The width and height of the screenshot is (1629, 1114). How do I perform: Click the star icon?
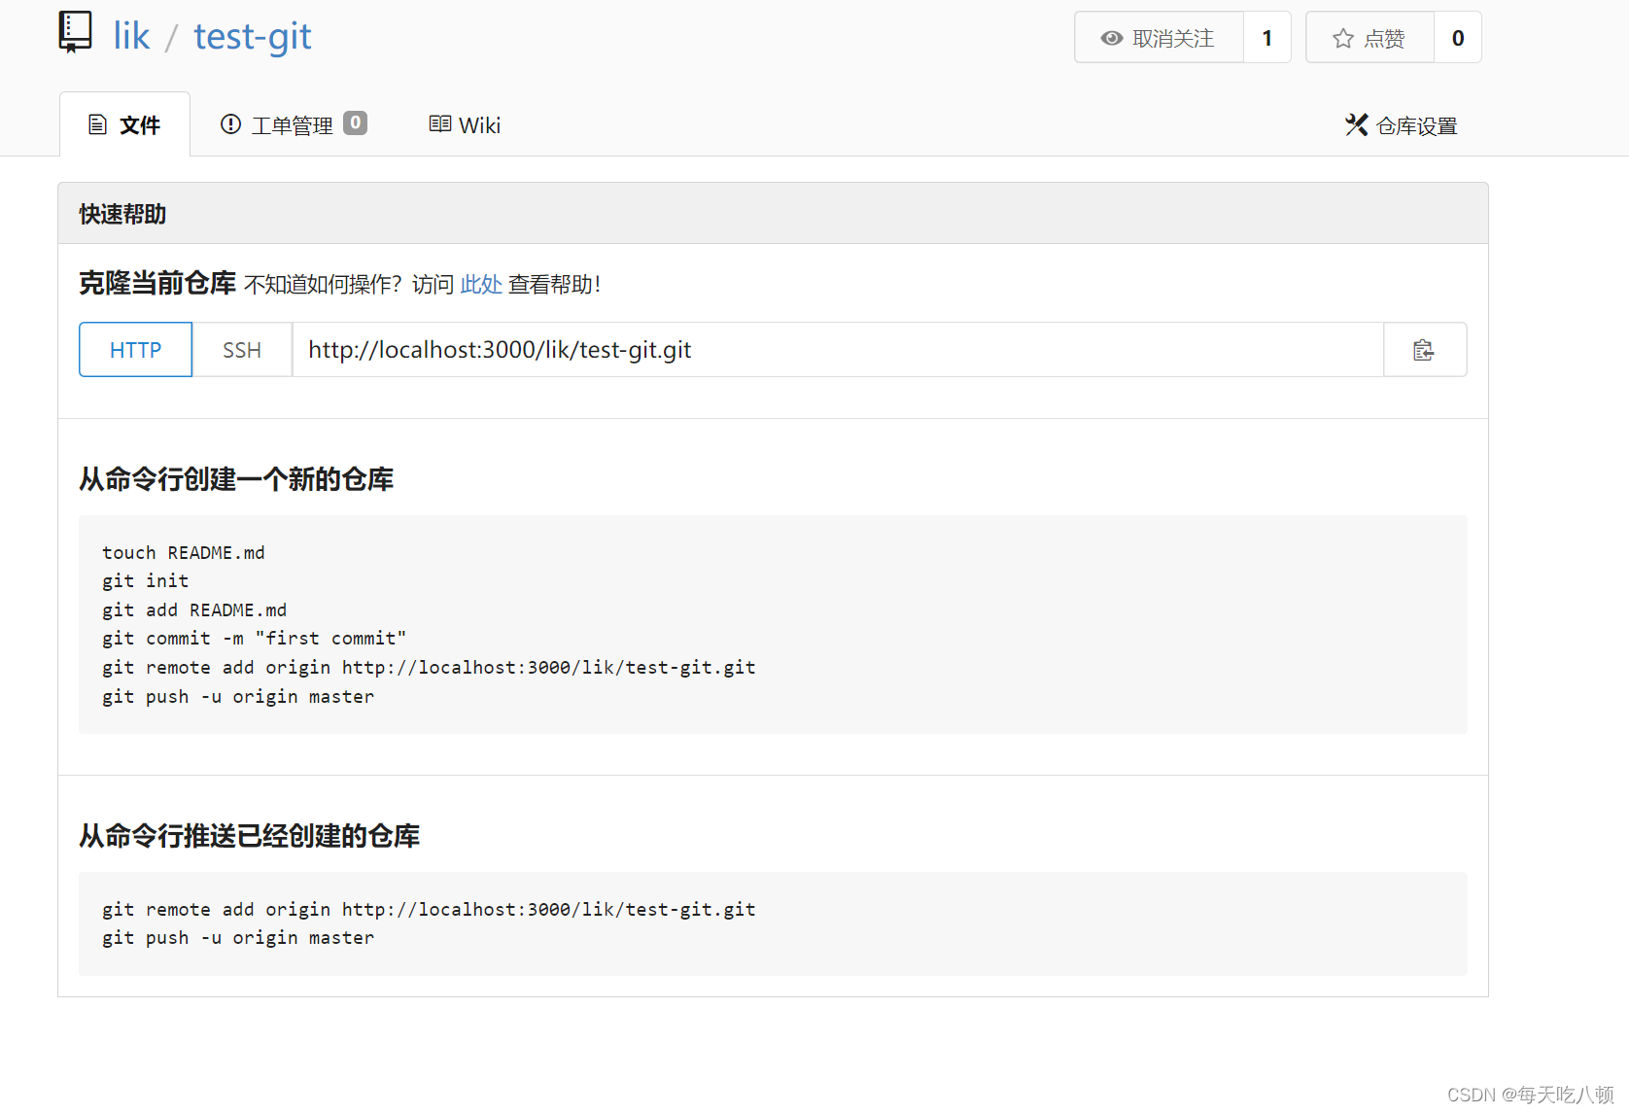coord(1343,38)
